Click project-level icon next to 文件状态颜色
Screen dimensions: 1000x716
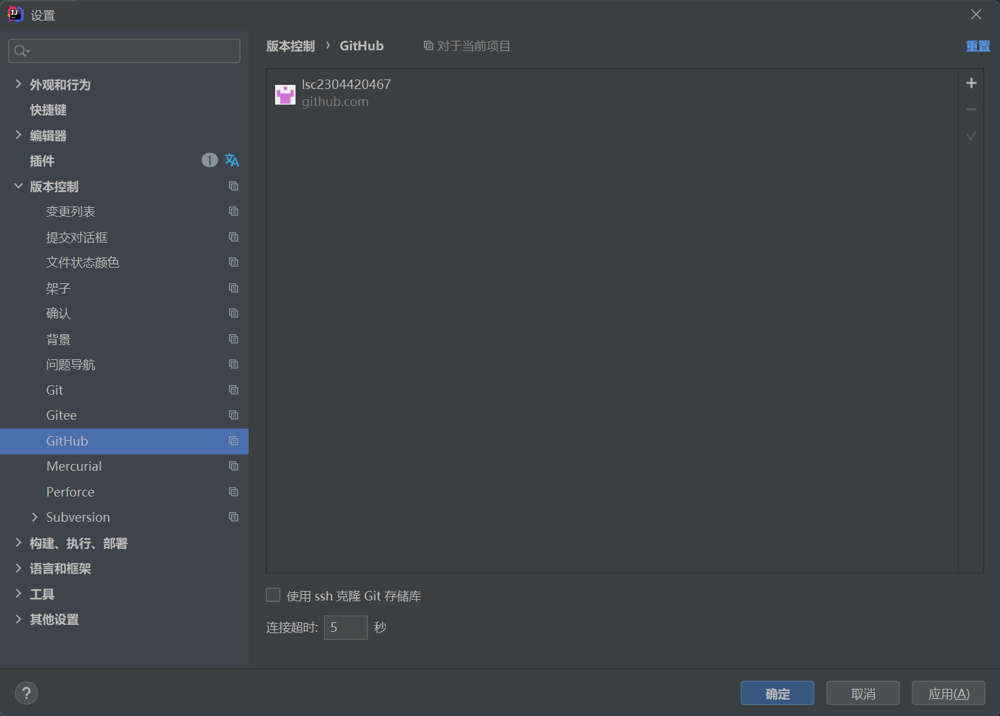(234, 262)
